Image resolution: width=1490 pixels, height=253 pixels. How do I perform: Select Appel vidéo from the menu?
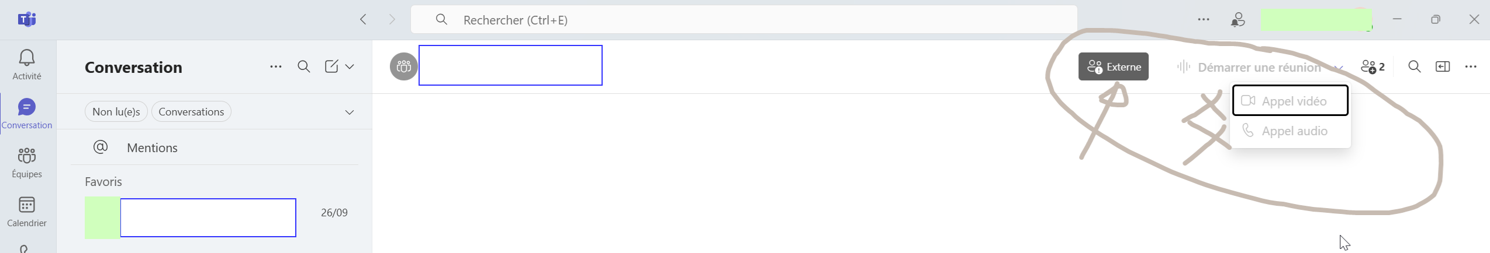click(x=1290, y=101)
